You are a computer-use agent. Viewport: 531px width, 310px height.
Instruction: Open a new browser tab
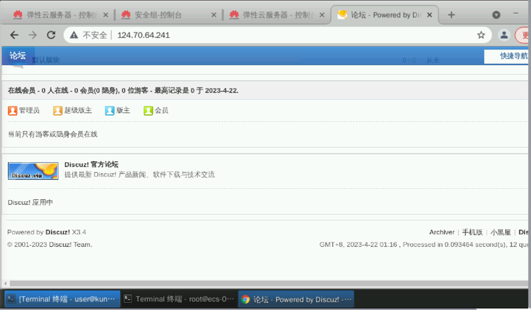(451, 15)
